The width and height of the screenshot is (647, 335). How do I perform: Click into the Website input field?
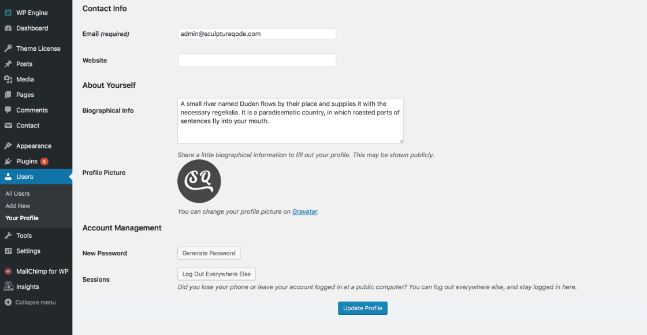256,60
